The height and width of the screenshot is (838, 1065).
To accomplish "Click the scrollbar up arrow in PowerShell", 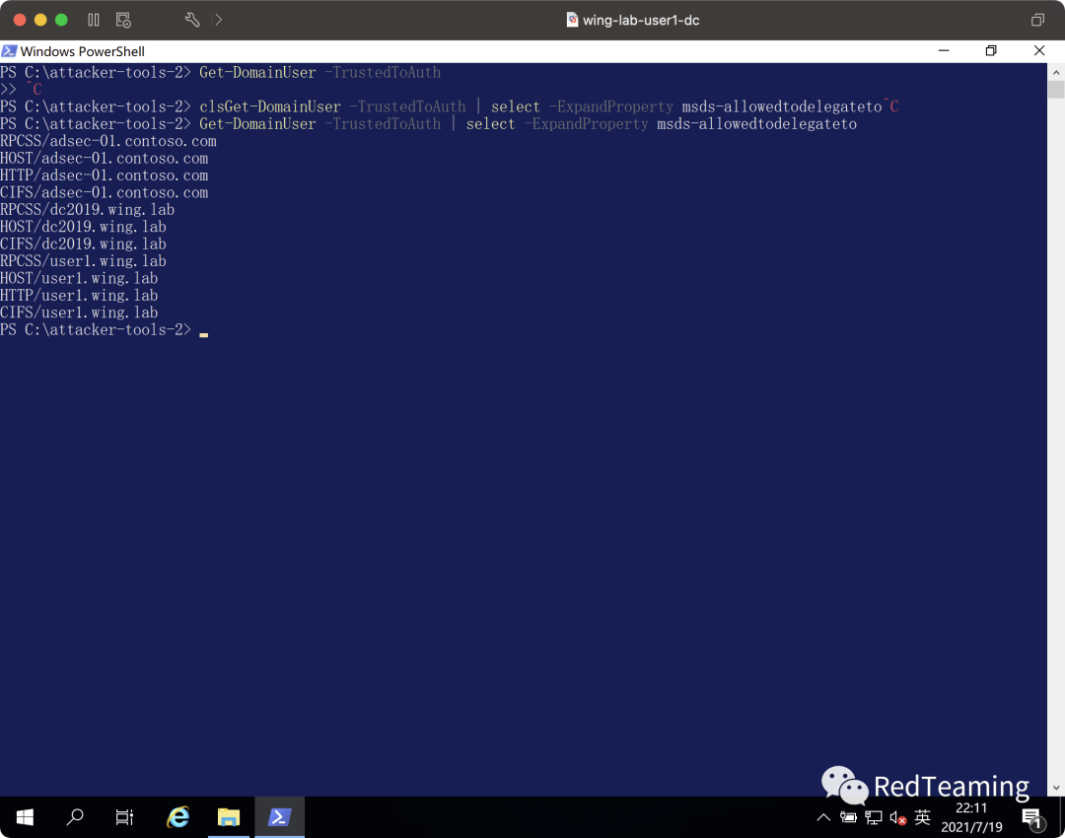I will point(1055,71).
